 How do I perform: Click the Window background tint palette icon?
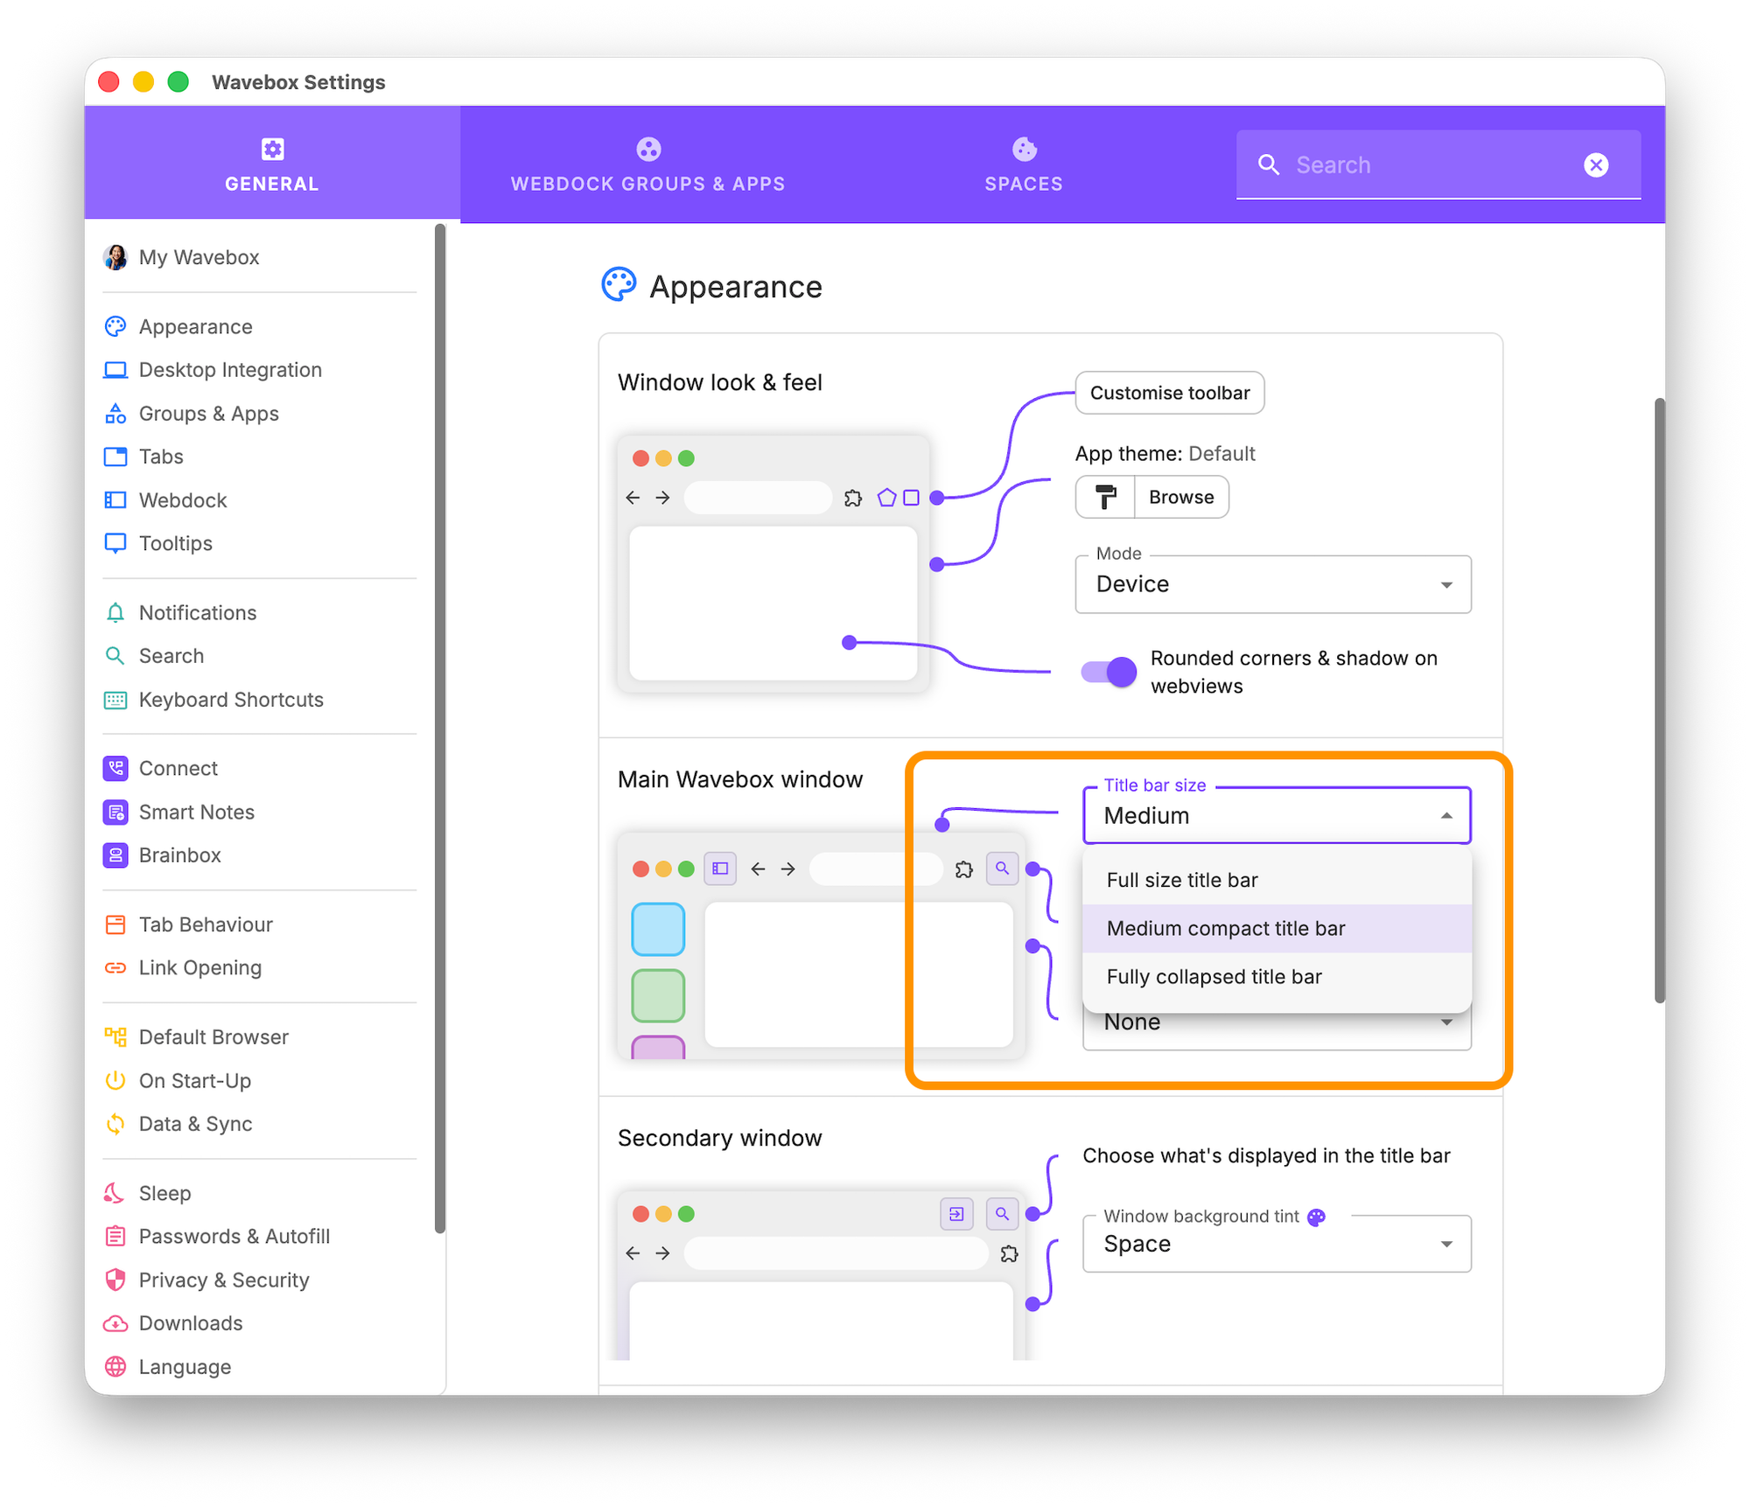tap(1316, 1217)
